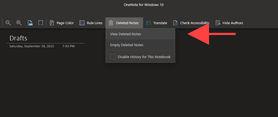Click the trash can icon in toolbar
The height and width of the screenshot is (117, 278).
[x=111, y=23]
